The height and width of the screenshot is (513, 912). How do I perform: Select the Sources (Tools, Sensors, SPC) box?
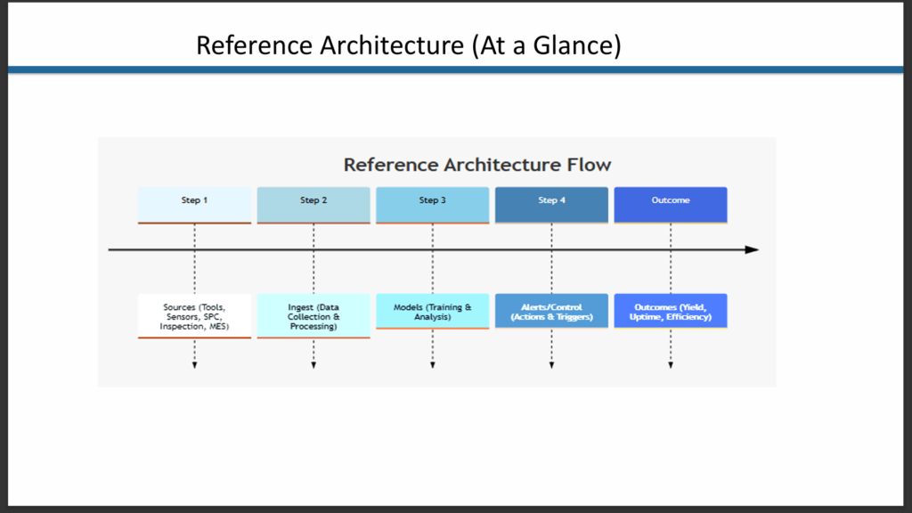[x=194, y=316]
